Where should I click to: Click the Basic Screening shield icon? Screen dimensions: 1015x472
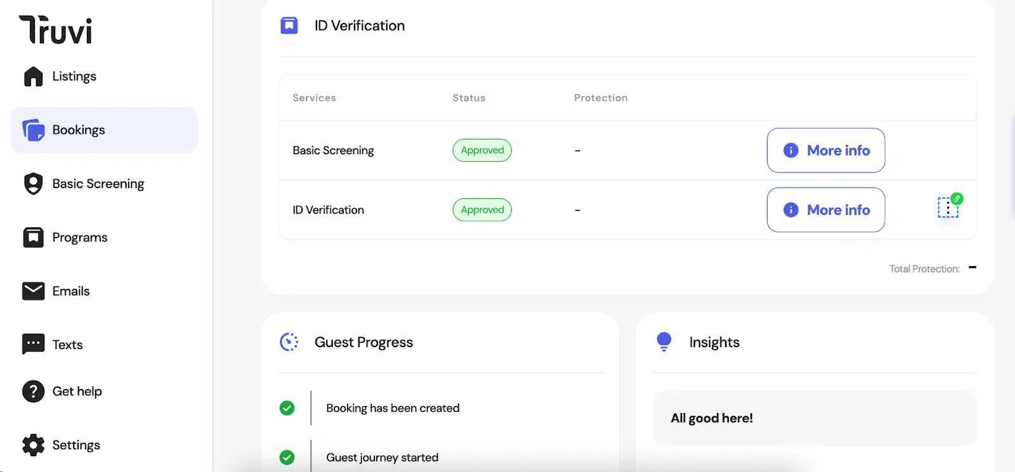pyautogui.click(x=33, y=184)
